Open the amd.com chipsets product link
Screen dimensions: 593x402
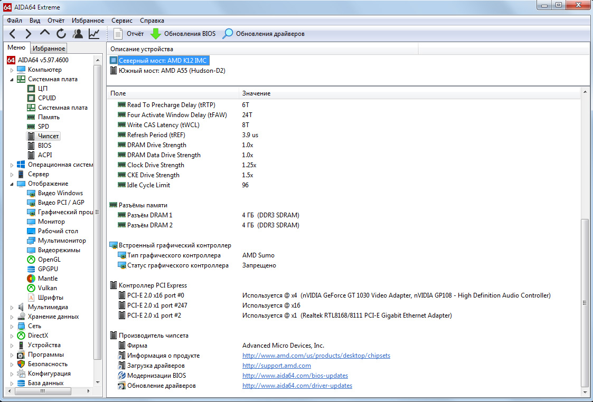316,356
